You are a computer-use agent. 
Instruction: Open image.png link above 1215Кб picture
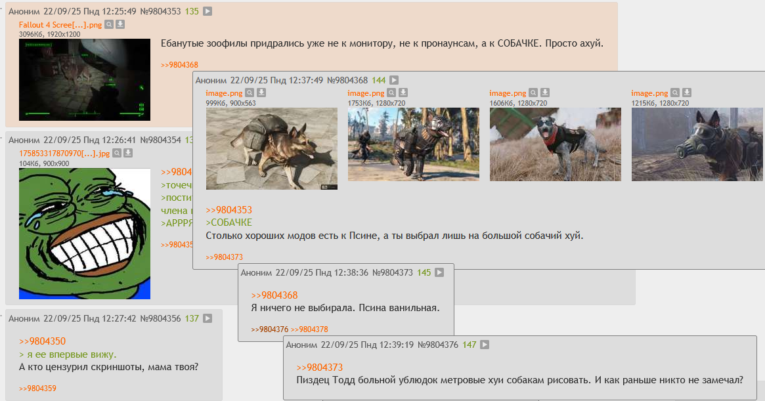pos(649,93)
